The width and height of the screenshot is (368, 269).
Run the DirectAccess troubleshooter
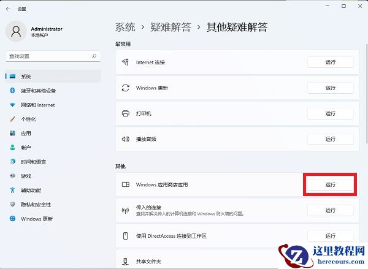[x=330, y=236]
